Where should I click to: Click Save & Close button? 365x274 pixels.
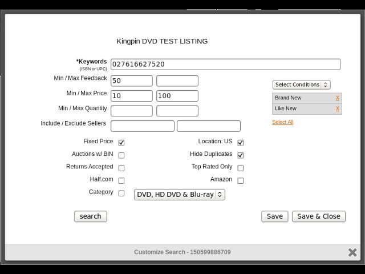pyautogui.click(x=319, y=216)
